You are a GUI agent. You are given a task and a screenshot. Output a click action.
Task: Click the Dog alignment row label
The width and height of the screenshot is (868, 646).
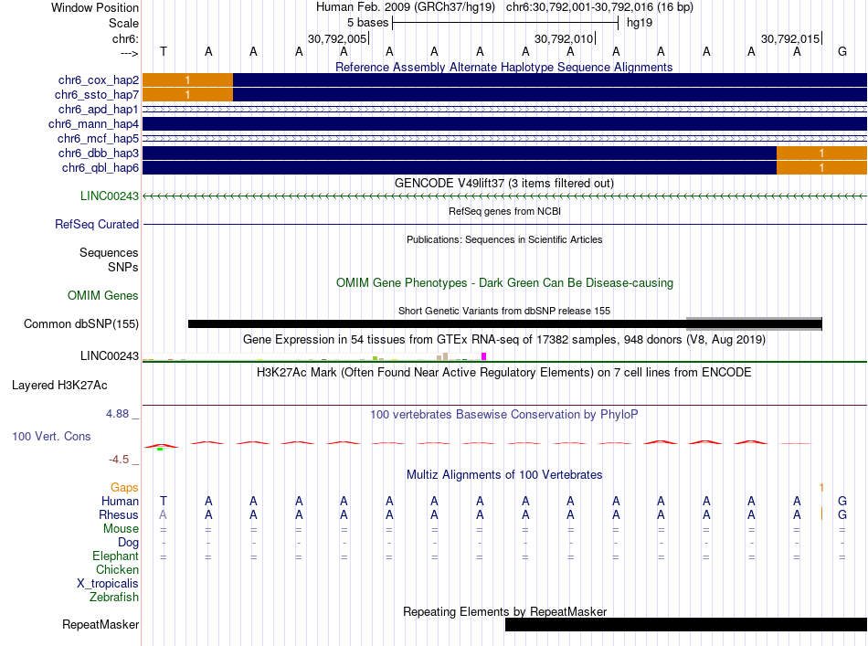pos(129,543)
